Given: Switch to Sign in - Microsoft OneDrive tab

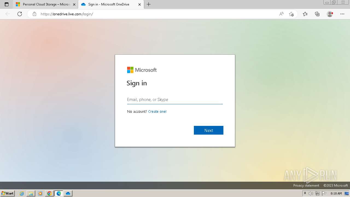Looking at the screenshot, I should (111, 4).
